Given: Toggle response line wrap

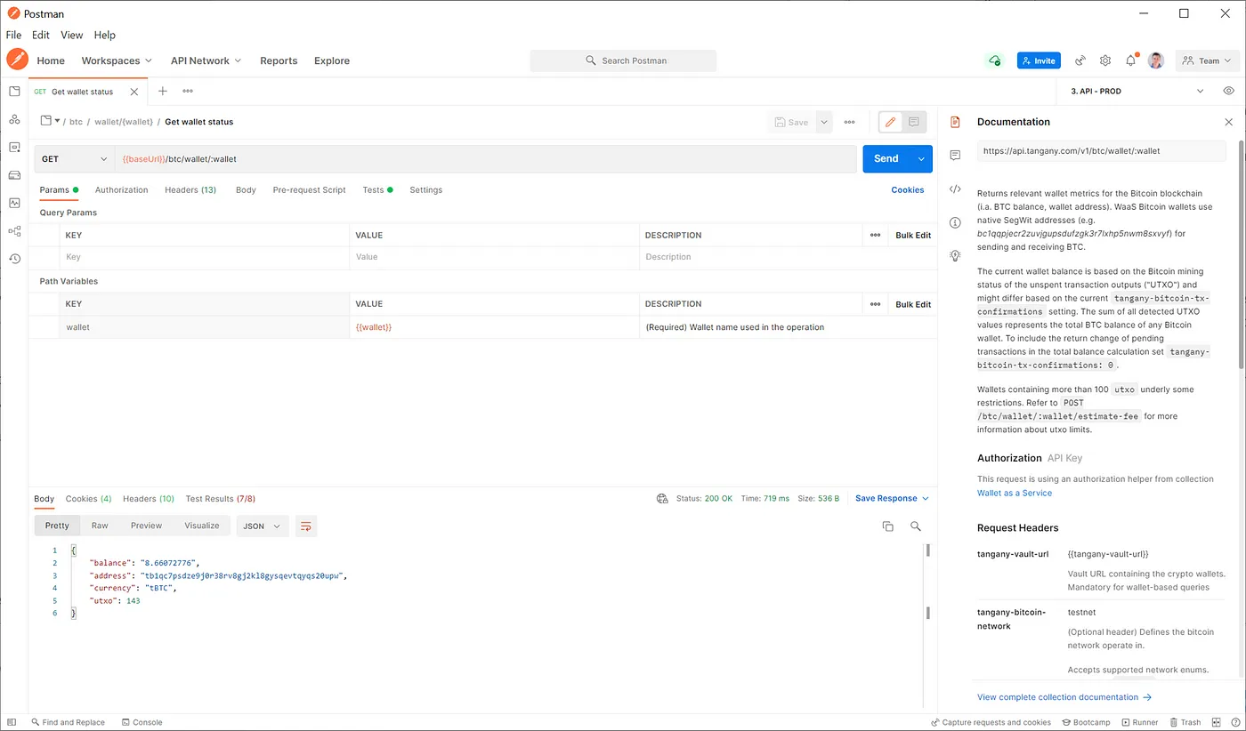Looking at the screenshot, I should click(306, 526).
